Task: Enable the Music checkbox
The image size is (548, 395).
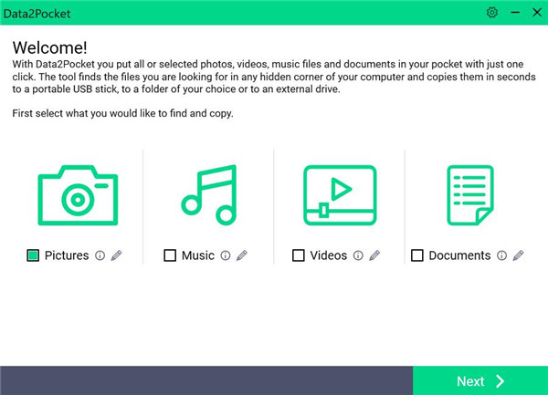Action: click(170, 255)
